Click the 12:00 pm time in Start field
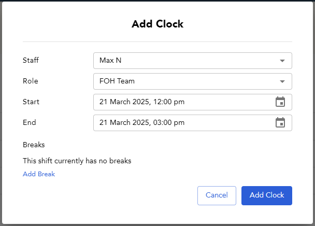Viewport: 315px width, 226px height. point(169,102)
